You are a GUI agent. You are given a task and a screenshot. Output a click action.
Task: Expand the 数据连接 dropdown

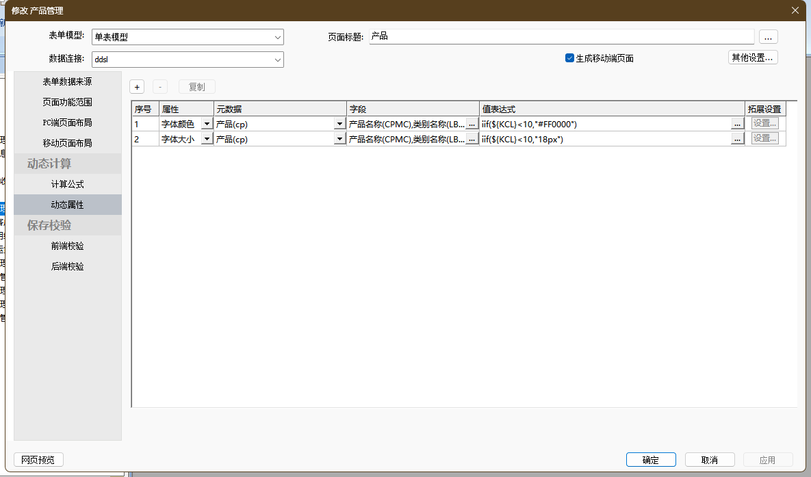(x=277, y=60)
